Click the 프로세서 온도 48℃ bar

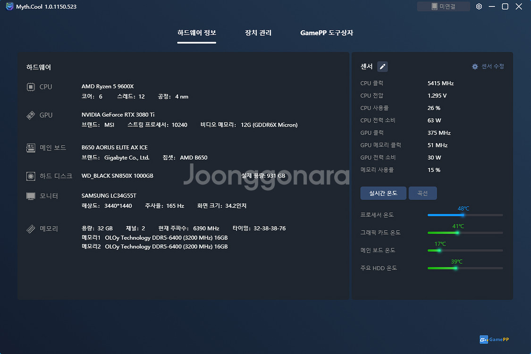465,215
